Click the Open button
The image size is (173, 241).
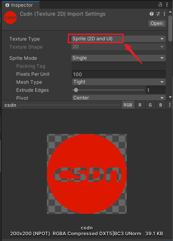pos(157,23)
